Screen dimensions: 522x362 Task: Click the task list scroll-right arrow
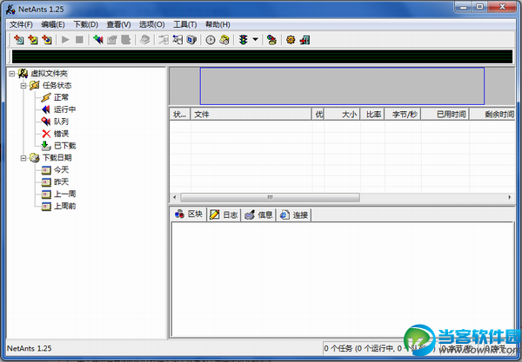(509, 197)
